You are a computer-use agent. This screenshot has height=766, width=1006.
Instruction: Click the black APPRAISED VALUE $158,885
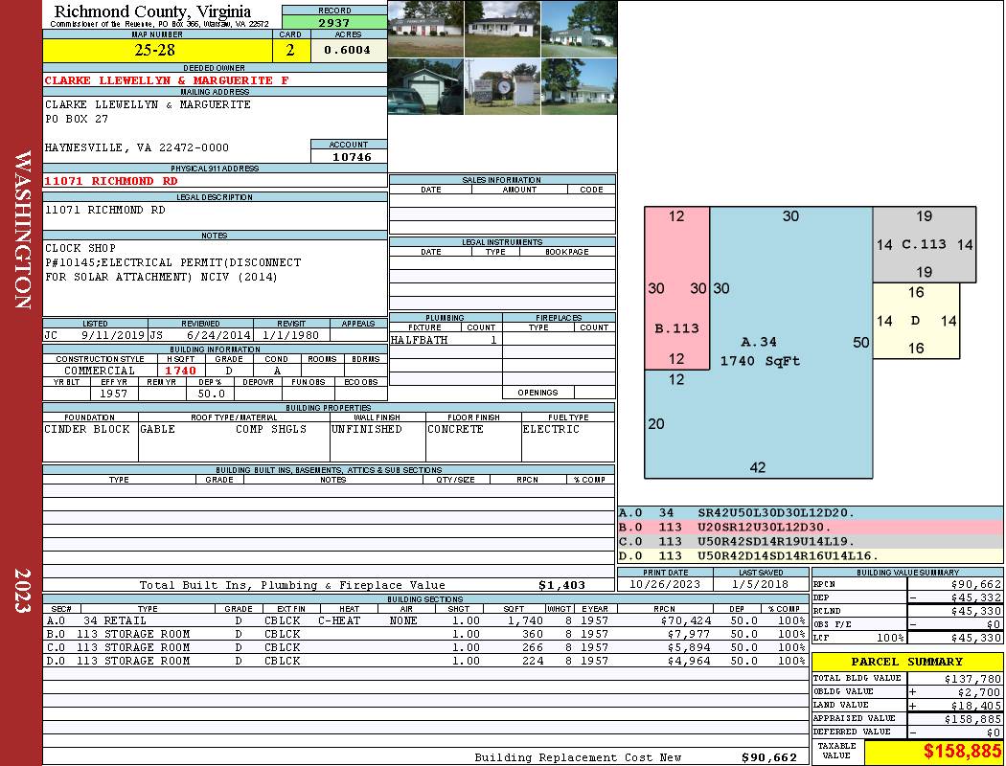[972, 718]
